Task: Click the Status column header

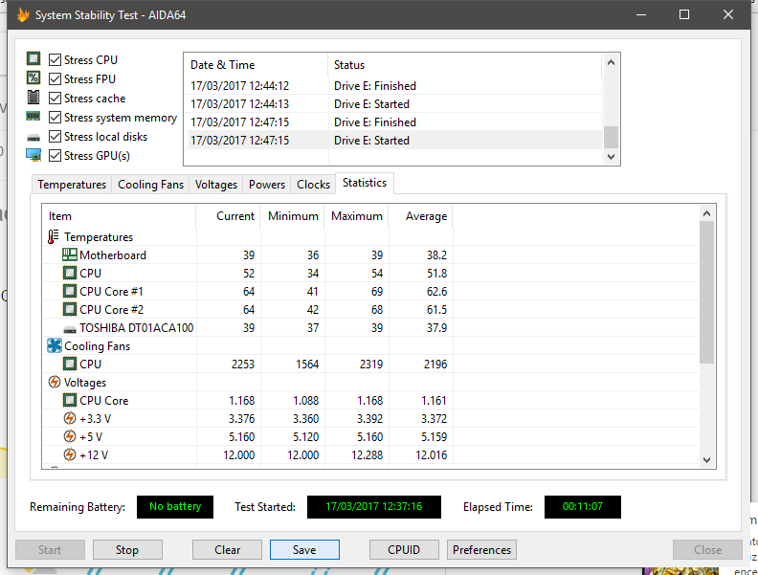Action: pyautogui.click(x=465, y=65)
